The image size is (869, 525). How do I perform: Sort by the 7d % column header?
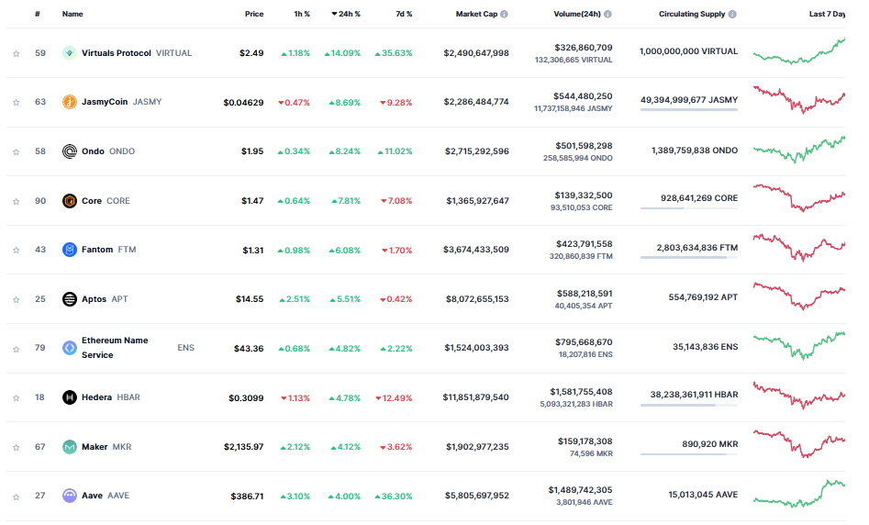coord(404,14)
